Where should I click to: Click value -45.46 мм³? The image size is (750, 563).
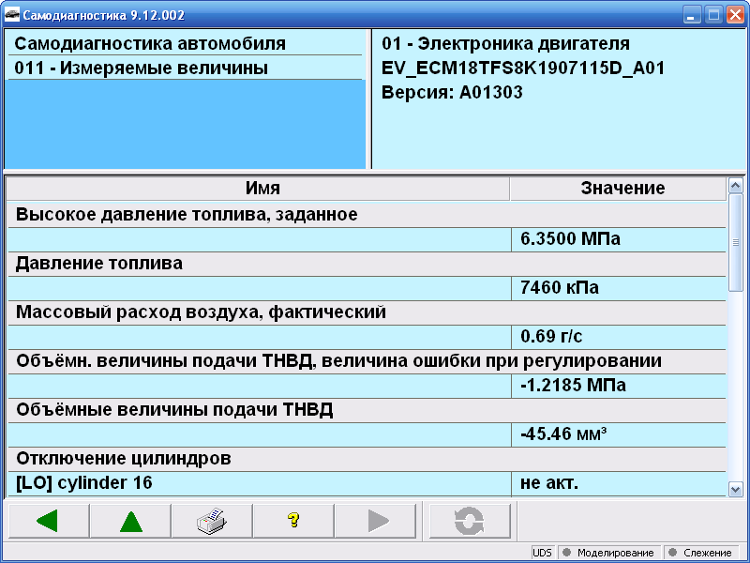619,434
